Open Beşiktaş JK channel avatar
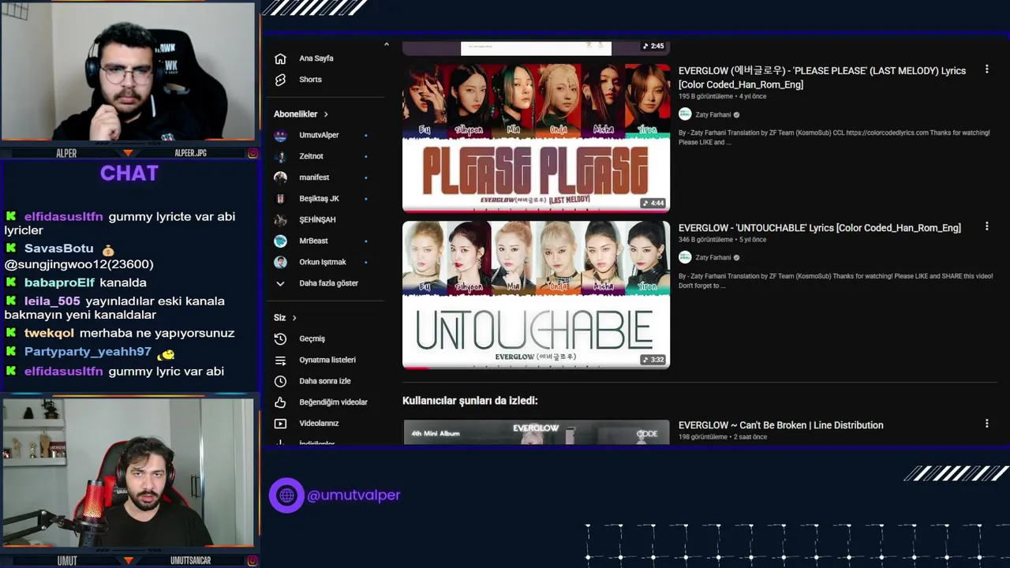The width and height of the screenshot is (1010, 568). point(280,199)
